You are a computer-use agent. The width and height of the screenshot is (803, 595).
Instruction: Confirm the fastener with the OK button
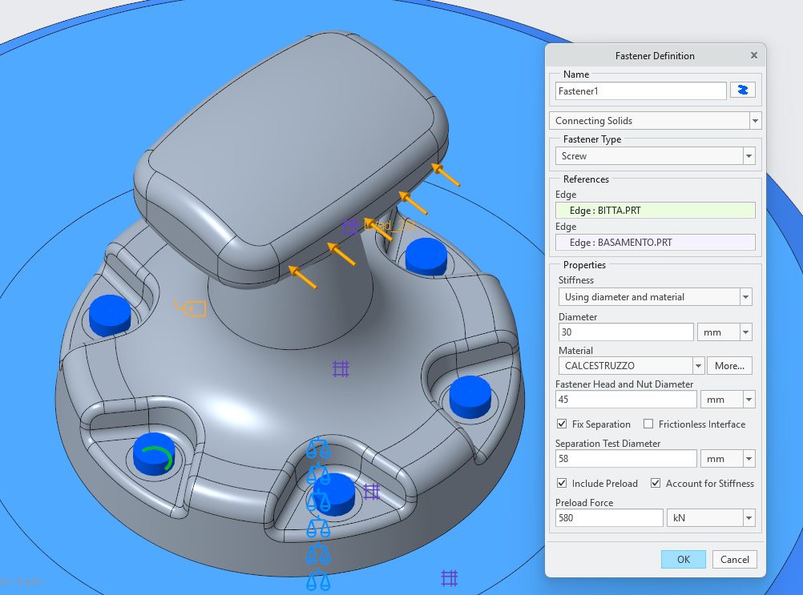[x=683, y=559]
